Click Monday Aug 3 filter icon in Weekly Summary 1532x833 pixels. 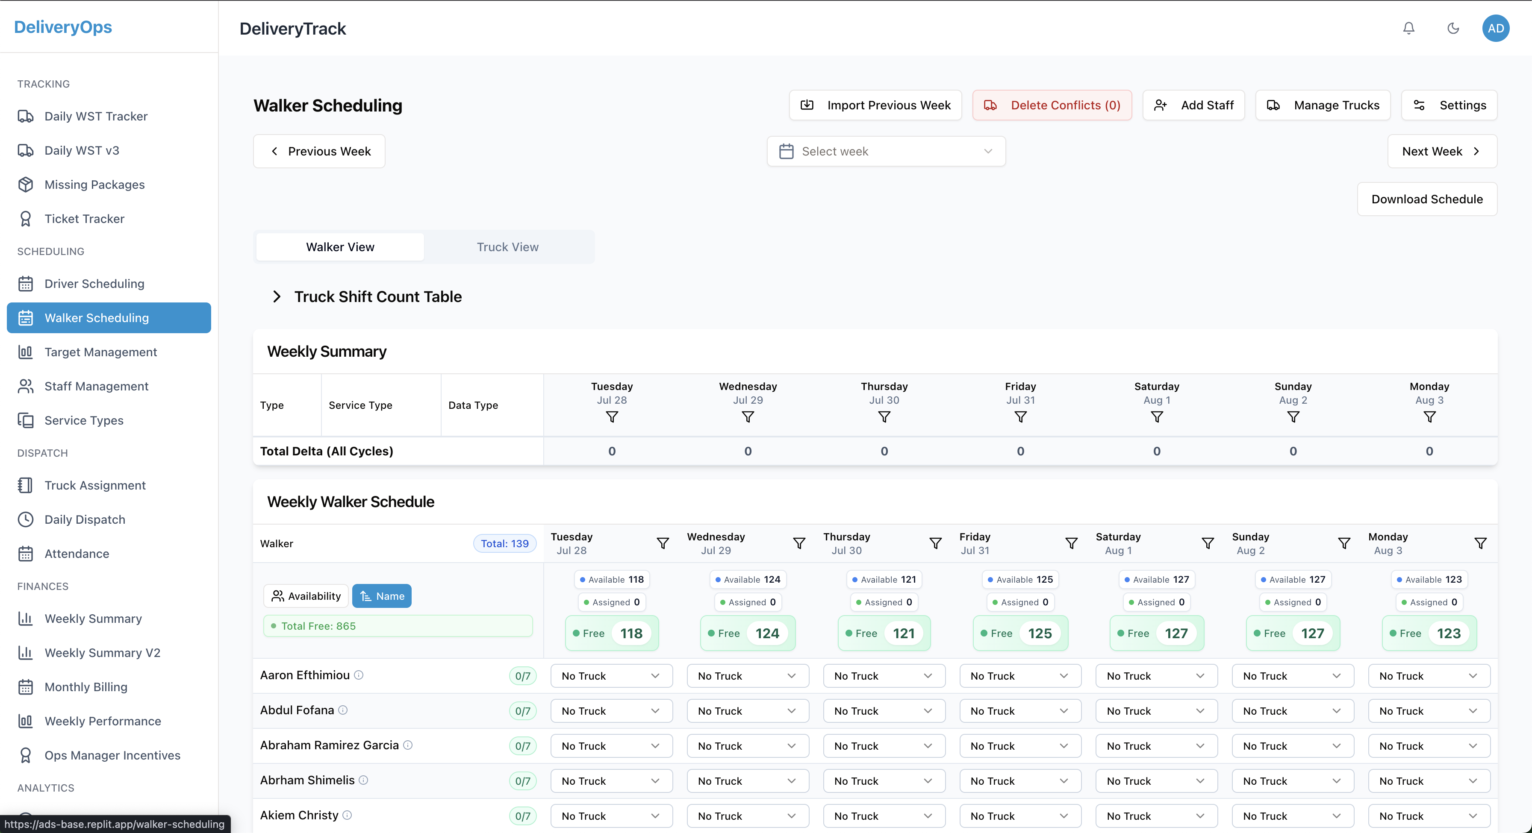coord(1429,417)
